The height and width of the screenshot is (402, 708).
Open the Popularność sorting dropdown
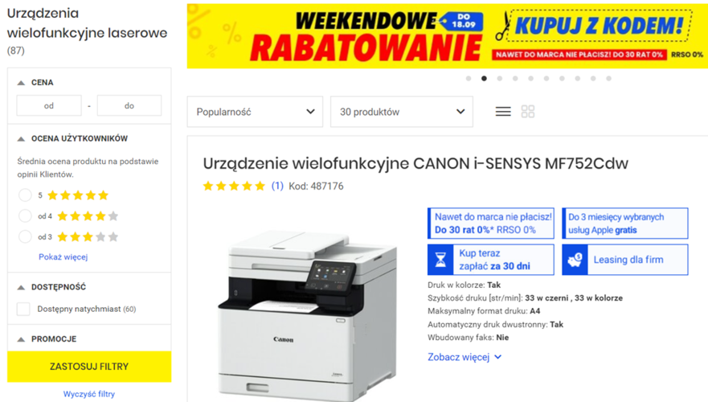click(x=255, y=112)
